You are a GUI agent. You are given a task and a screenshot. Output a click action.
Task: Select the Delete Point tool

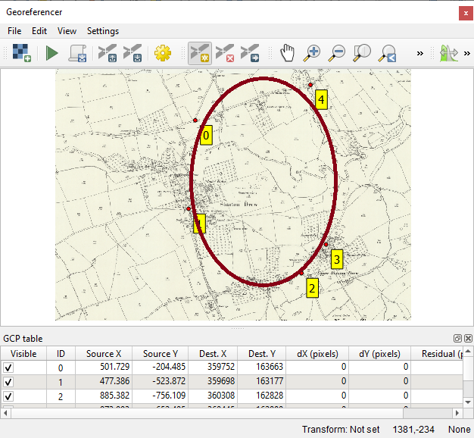coord(225,53)
